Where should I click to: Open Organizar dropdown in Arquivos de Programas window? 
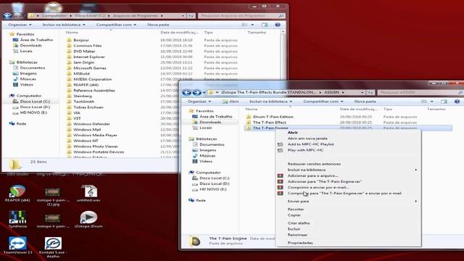pyautogui.click(x=20, y=25)
